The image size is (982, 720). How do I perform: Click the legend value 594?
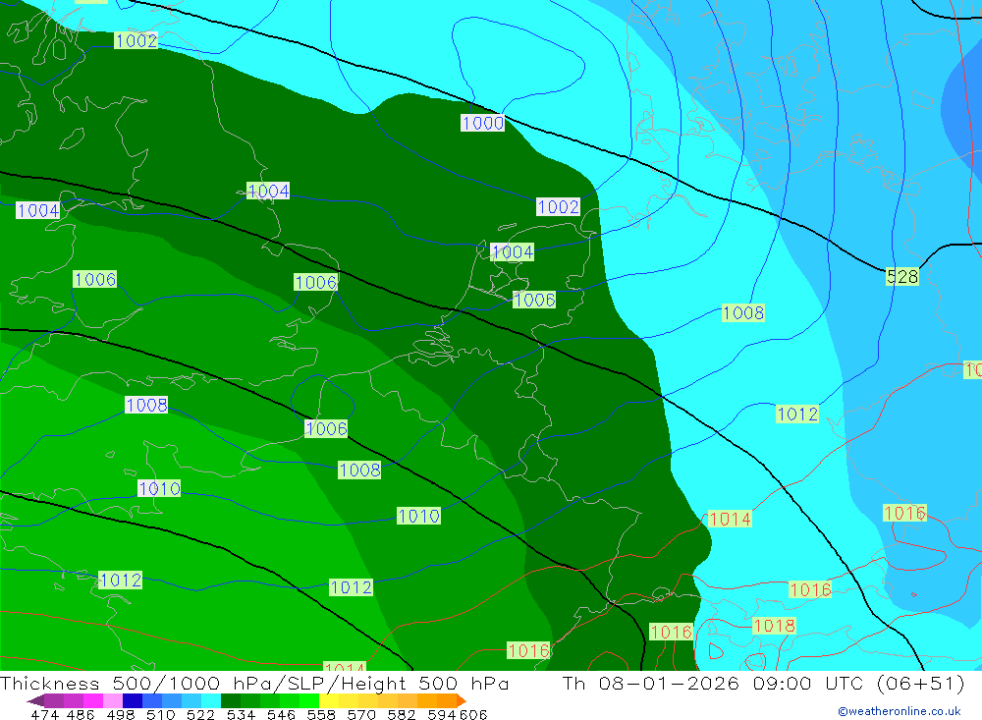coord(442,714)
